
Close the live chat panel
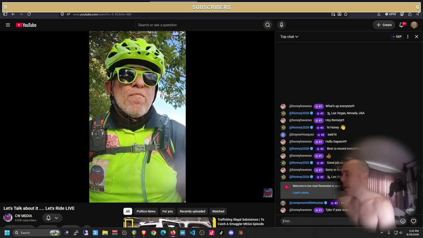pos(416,37)
